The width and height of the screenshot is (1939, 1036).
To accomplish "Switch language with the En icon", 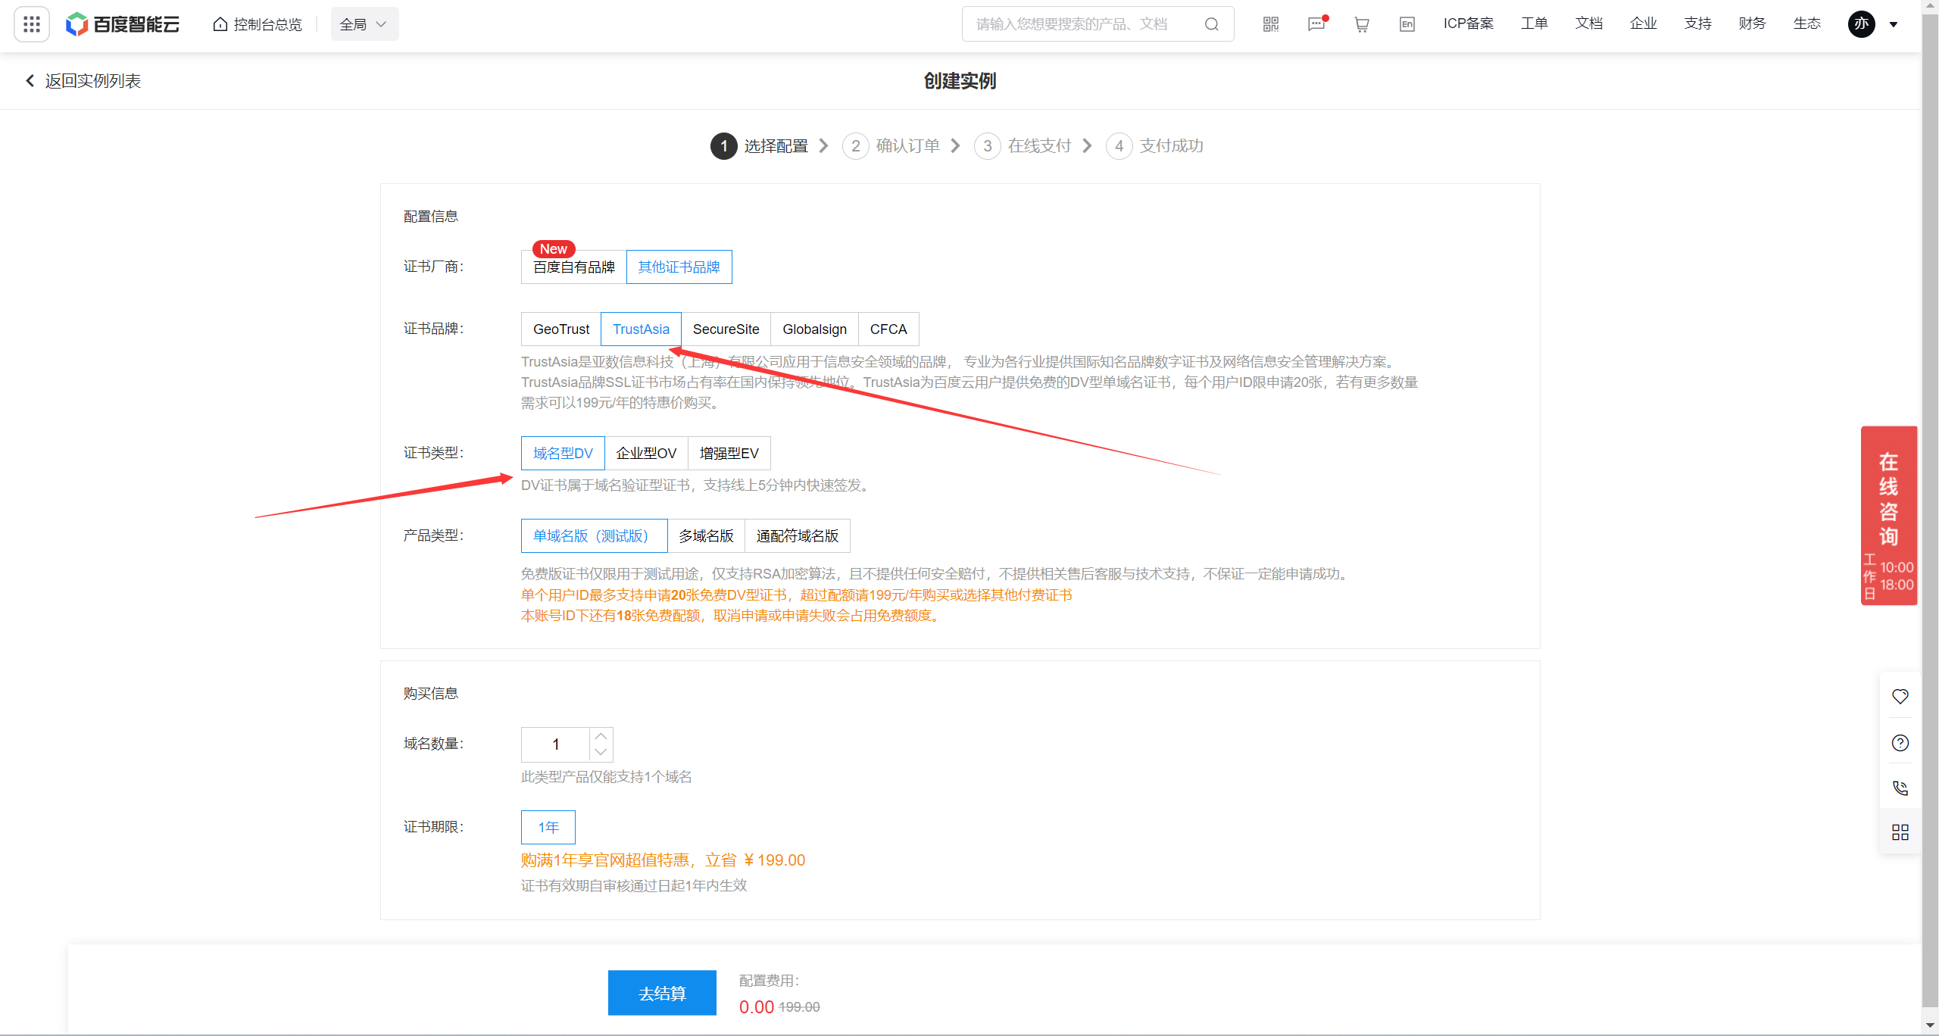I will coord(1407,24).
